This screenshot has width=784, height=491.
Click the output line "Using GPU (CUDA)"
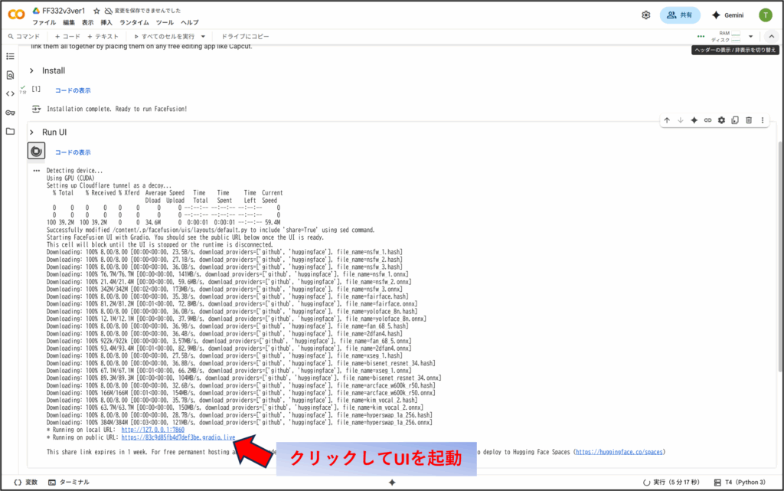click(x=70, y=178)
